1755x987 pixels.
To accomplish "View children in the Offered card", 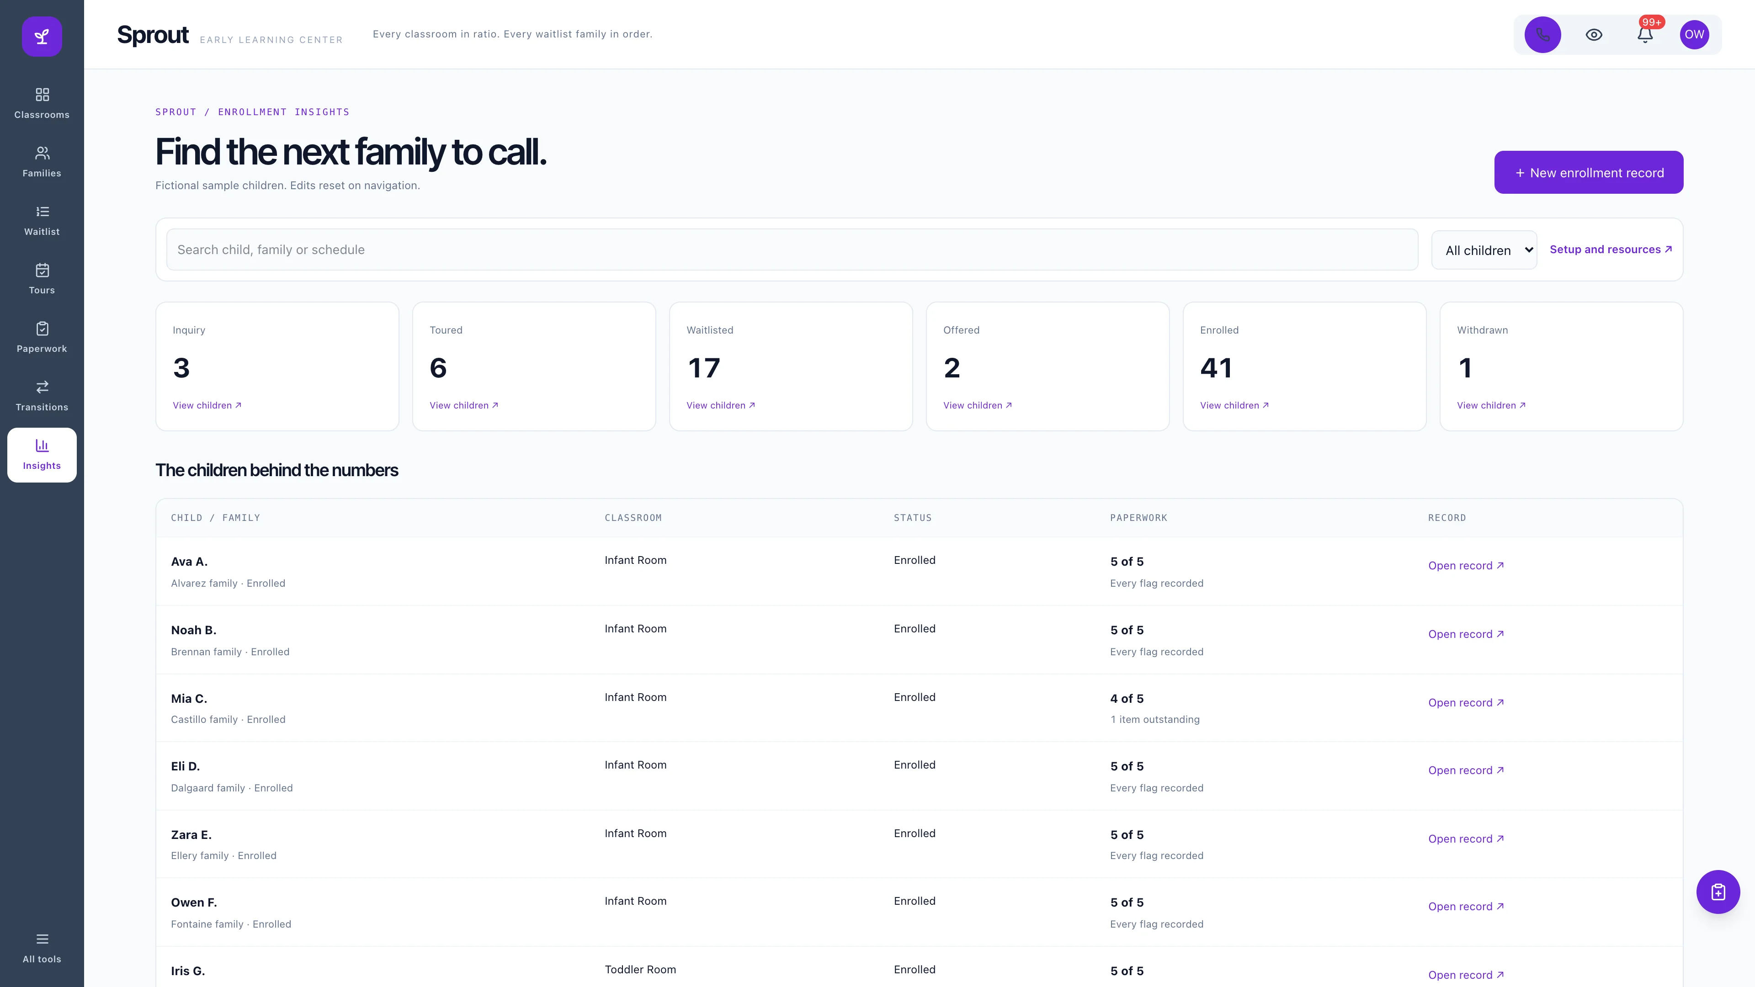I will pos(978,405).
